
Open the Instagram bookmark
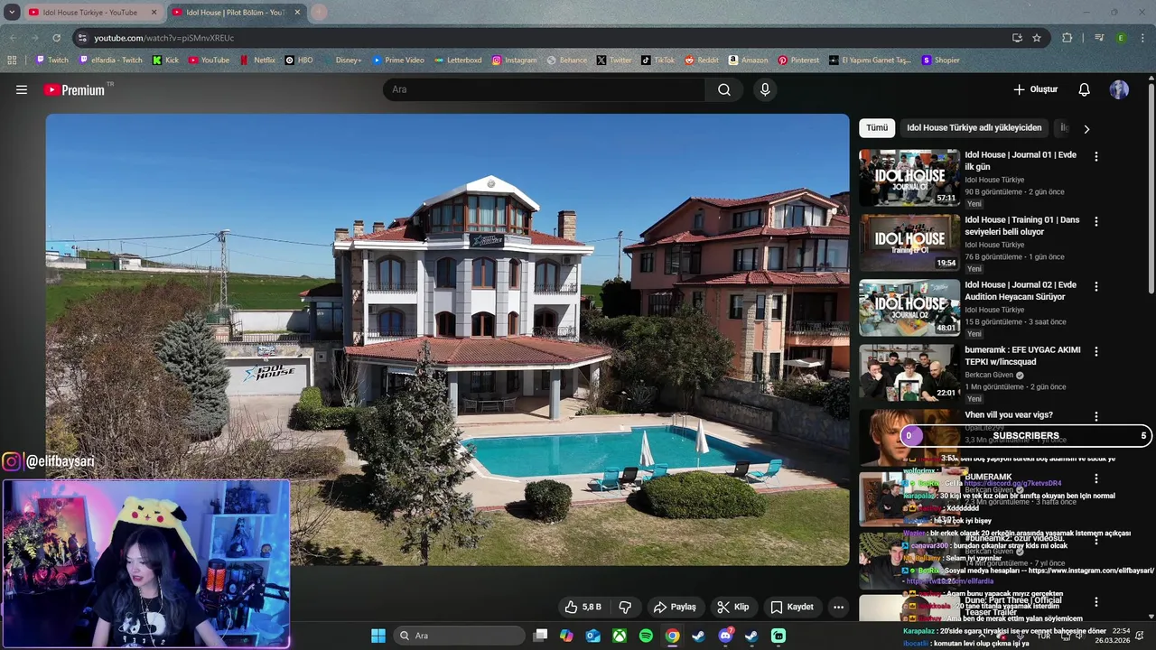coord(514,60)
